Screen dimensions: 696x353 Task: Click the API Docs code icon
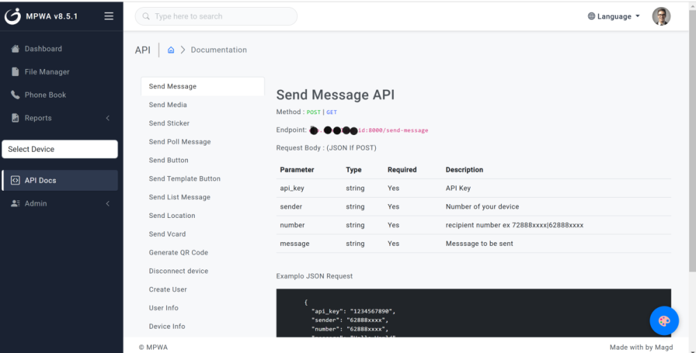15,180
